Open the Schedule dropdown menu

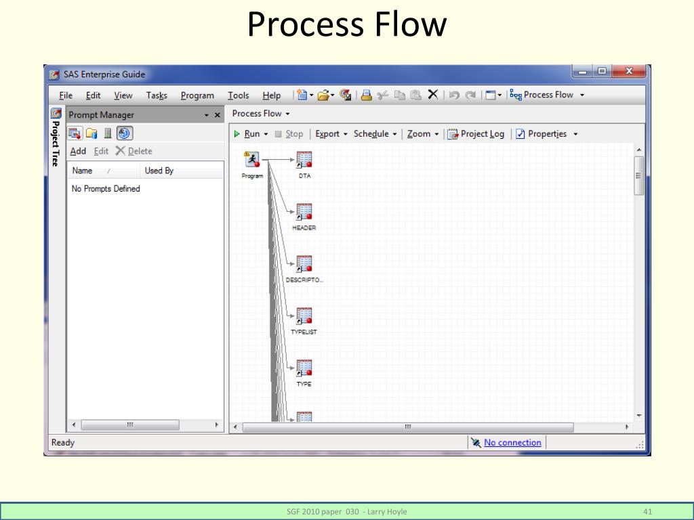tap(375, 134)
